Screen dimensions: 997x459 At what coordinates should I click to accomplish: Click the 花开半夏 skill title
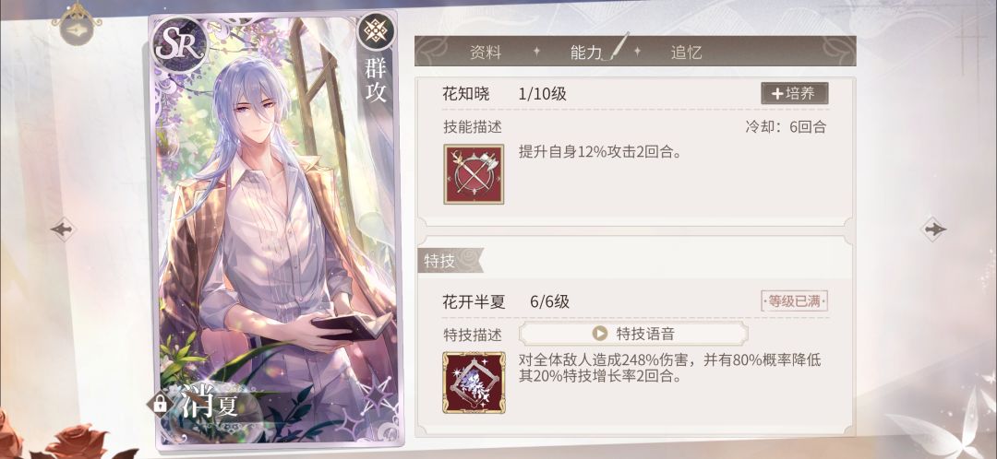tap(474, 302)
